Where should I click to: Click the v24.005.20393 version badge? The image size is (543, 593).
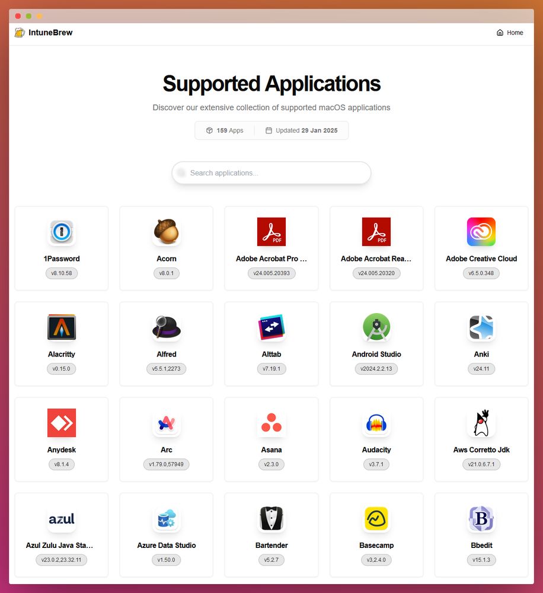coord(271,273)
